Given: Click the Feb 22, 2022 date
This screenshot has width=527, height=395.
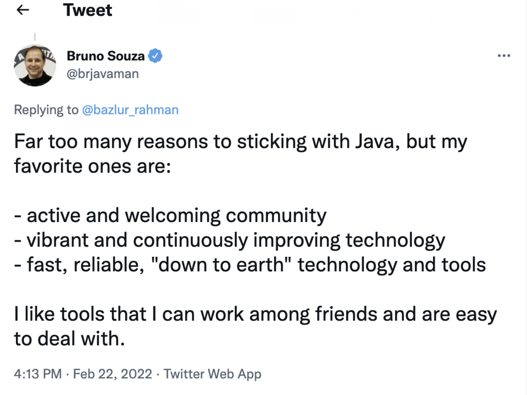Looking at the screenshot, I should (112, 374).
